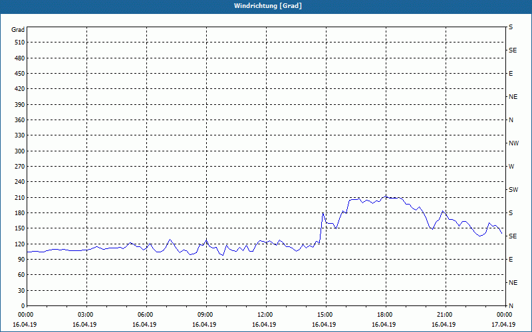Pick the 150 label on the left axis
Screen dimensions: 532x332
(20, 228)
